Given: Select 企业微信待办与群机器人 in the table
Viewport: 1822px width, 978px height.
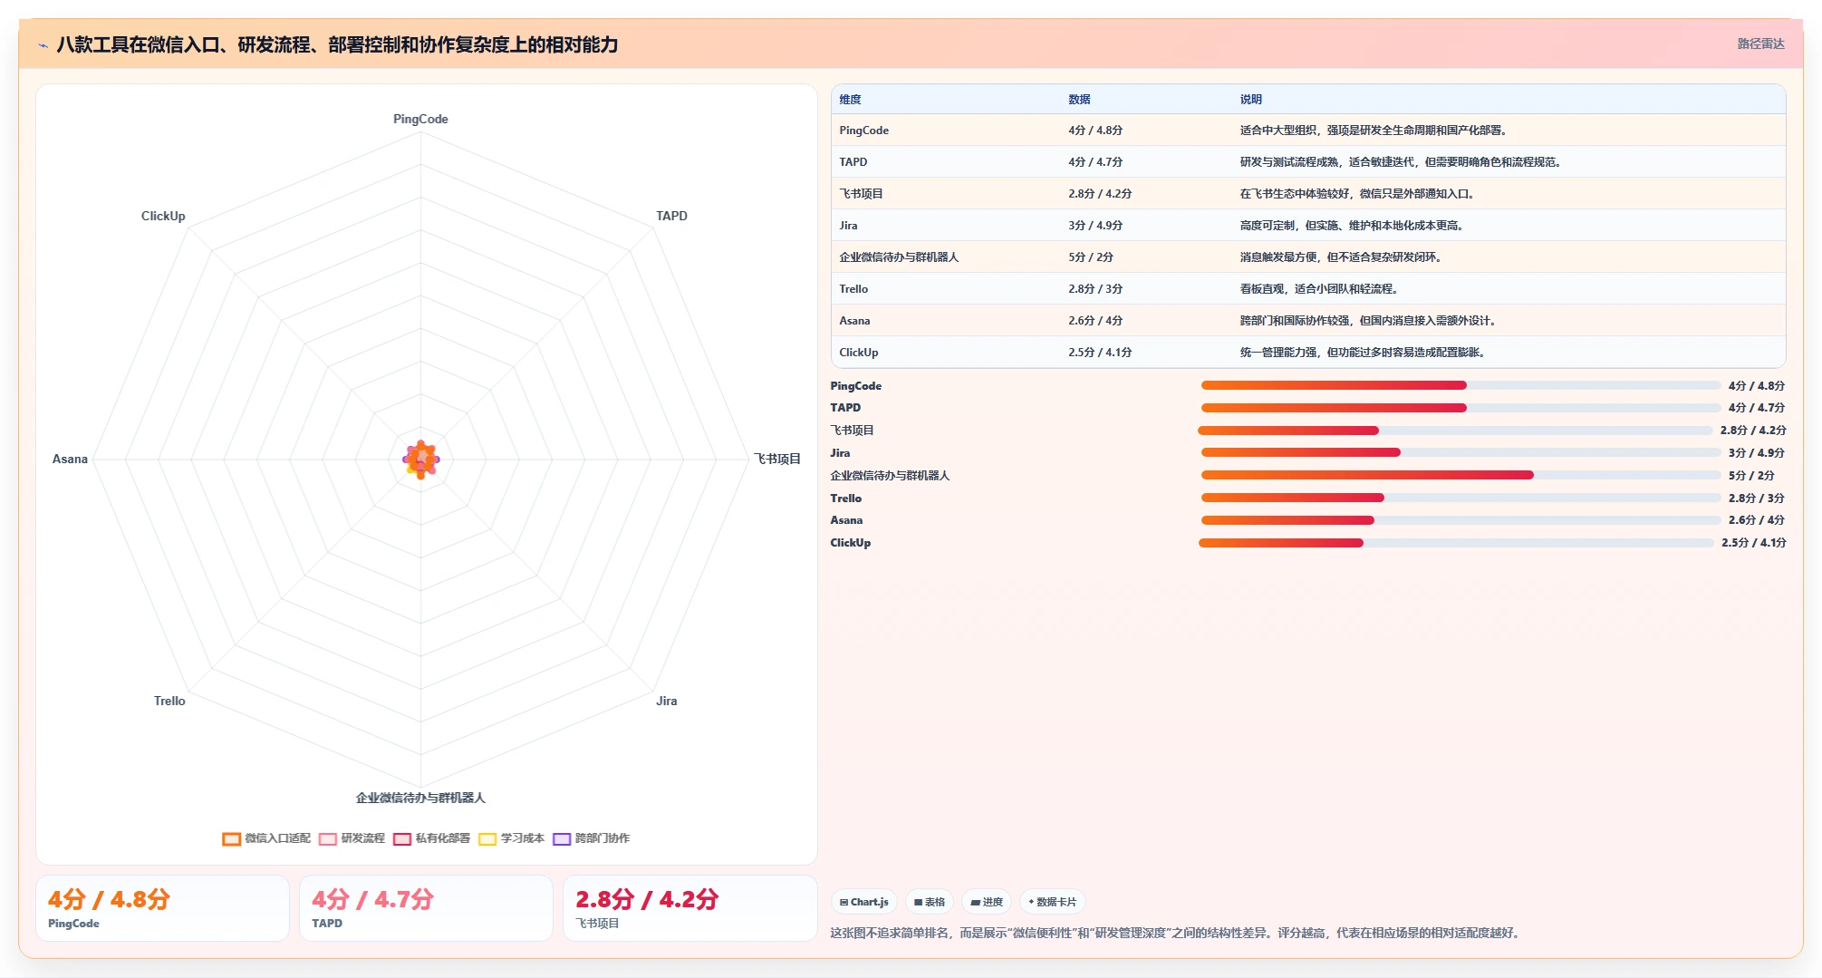Looking at the screenshot, I should click(x=899, y=257).
